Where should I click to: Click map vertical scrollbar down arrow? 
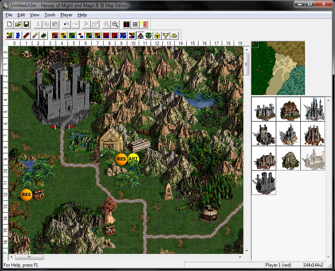tap(247, 251)
